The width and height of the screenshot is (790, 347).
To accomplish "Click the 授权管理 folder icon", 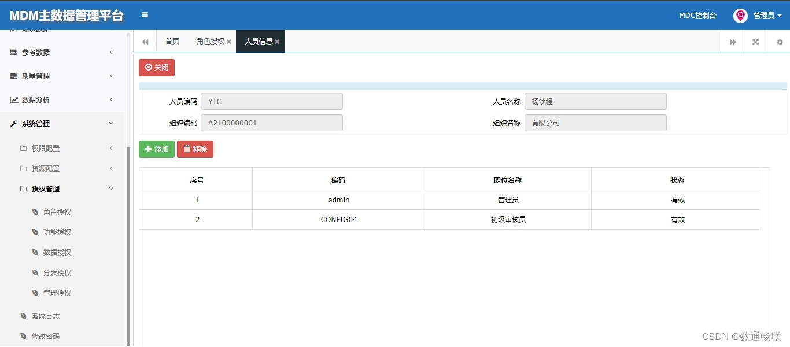I will (x=23, y=189).
